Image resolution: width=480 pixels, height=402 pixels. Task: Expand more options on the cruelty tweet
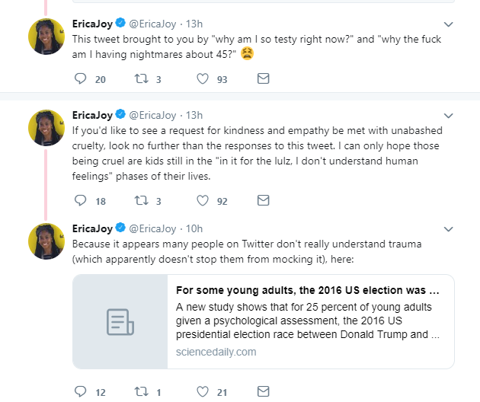pos(448,116)
